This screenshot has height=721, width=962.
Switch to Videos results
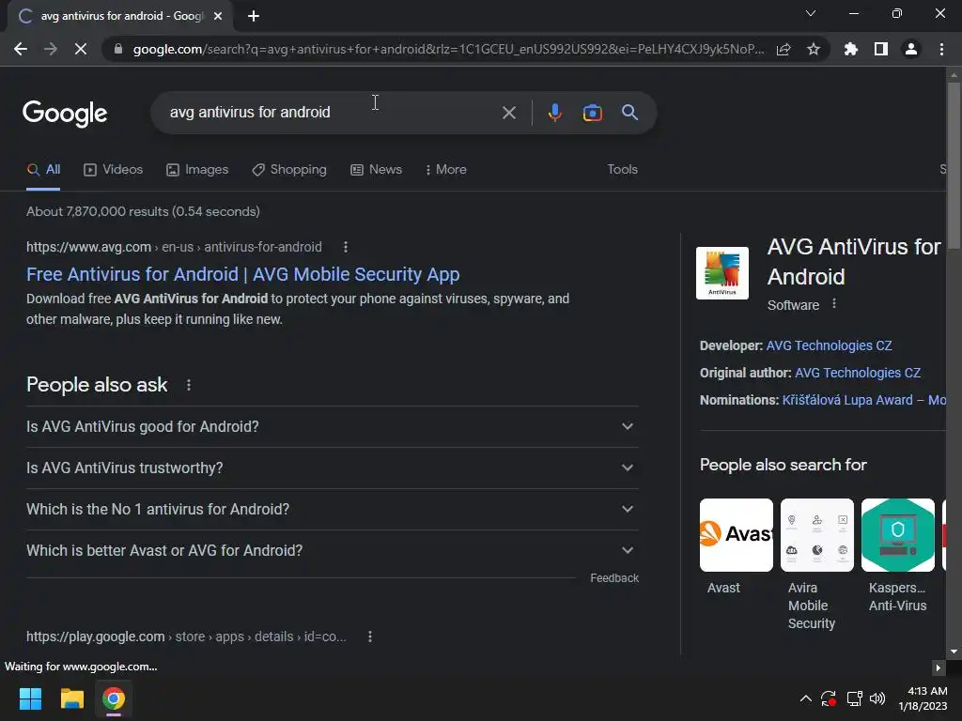click(113, 170)
